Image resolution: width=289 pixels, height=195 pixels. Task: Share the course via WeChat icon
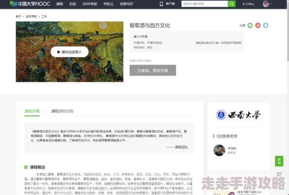click(x=250, y=25)
